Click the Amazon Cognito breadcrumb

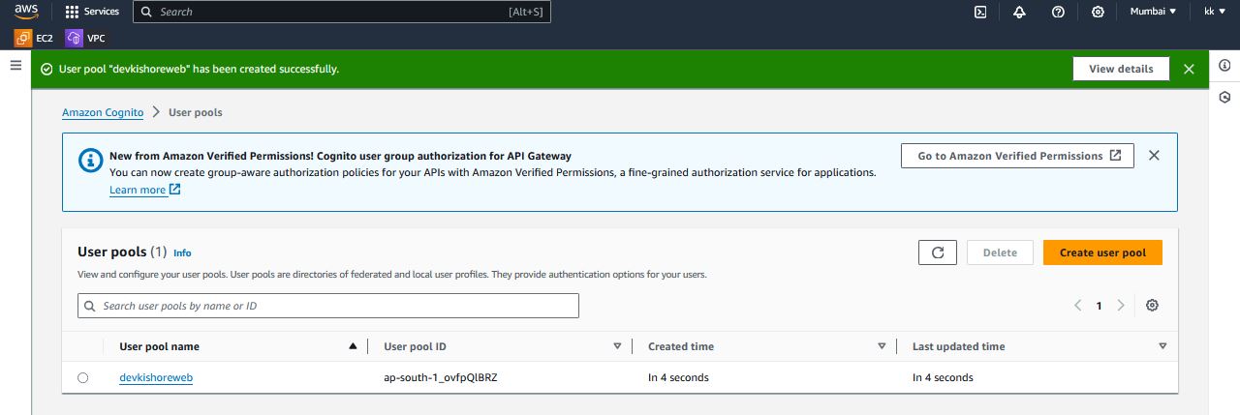click(x=103, y=112)
